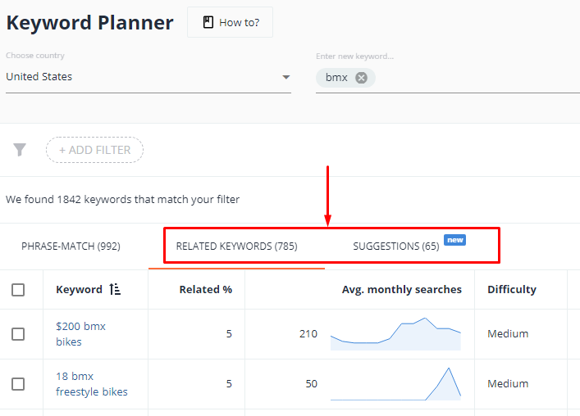
Task: Check the 18 bmx freestyle bikes checkbox
Action: pyautogui.click(x=18, y=384)
